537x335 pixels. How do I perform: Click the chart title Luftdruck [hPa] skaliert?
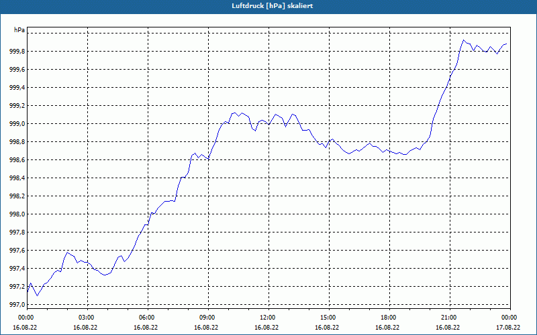click(x=273, y=6)
